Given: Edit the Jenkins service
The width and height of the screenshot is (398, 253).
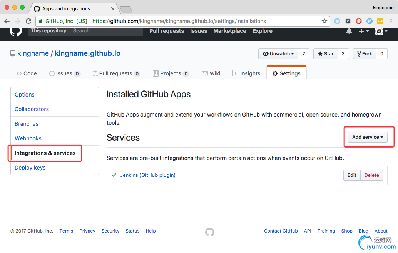Looking at the screenshot, I should tap(352, 175).
